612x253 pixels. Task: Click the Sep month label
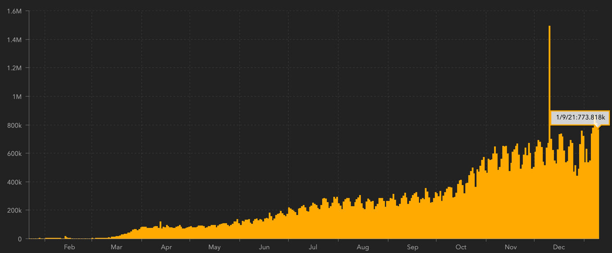coord(413,247)
